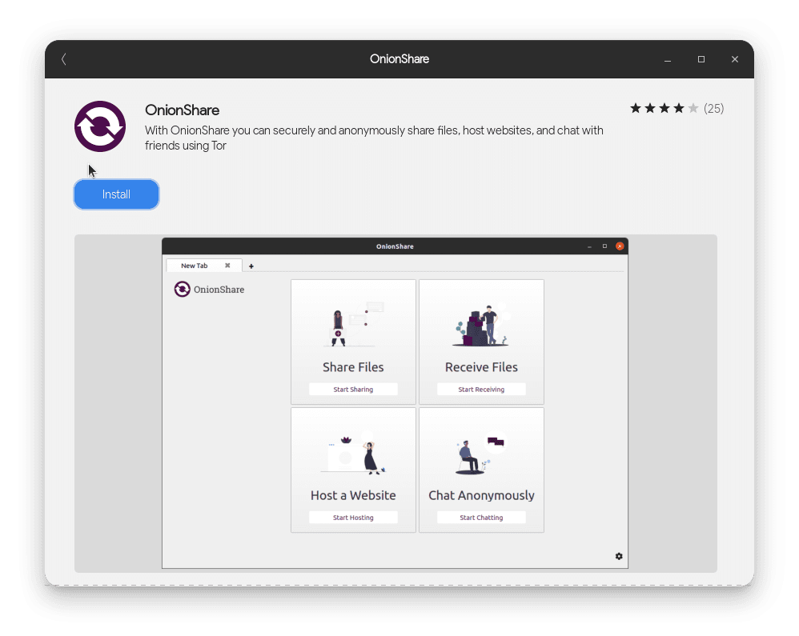The image size is (799, 636).
Task: Maximize the OnionShare software window
Action: point(701,59)
